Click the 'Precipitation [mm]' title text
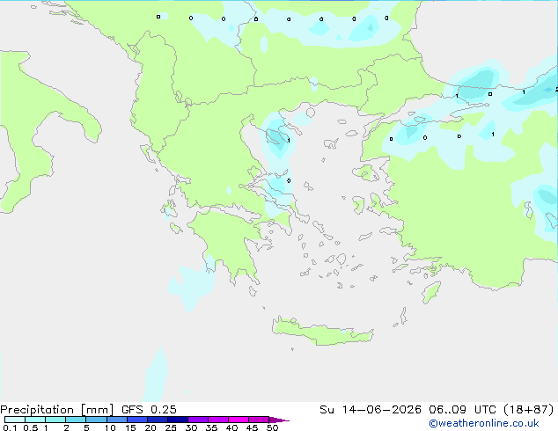This screenshot has height=431, width=558. [x=56, y=410]
